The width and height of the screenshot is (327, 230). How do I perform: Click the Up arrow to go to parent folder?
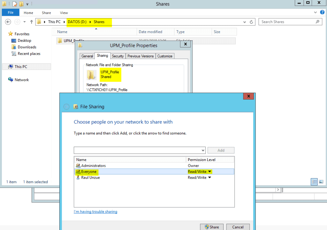[x=31, y=22]
